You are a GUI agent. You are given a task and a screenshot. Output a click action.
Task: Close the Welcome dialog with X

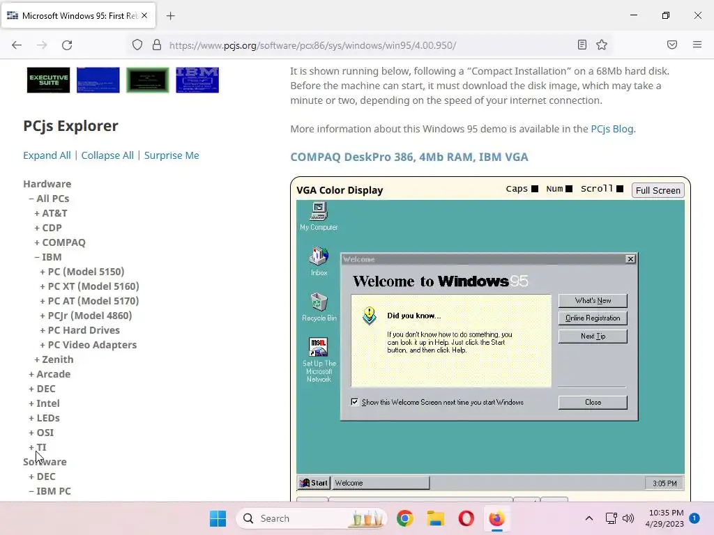click(630, 259)
